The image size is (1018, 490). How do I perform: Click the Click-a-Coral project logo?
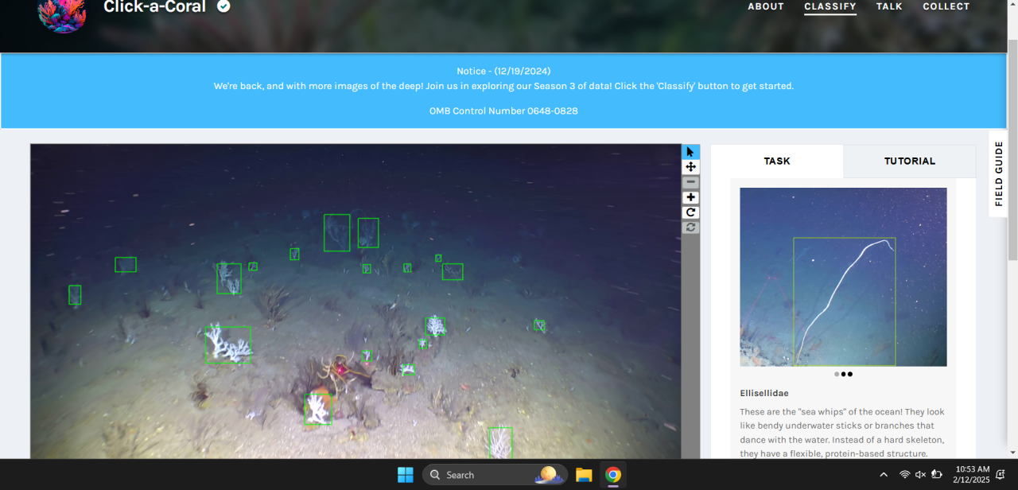point(62,14)
